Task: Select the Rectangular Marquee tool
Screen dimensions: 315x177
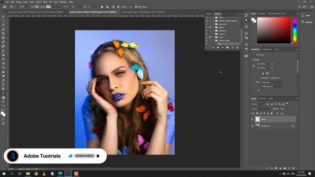Action: pyautogui.click(x=3, y=21)
